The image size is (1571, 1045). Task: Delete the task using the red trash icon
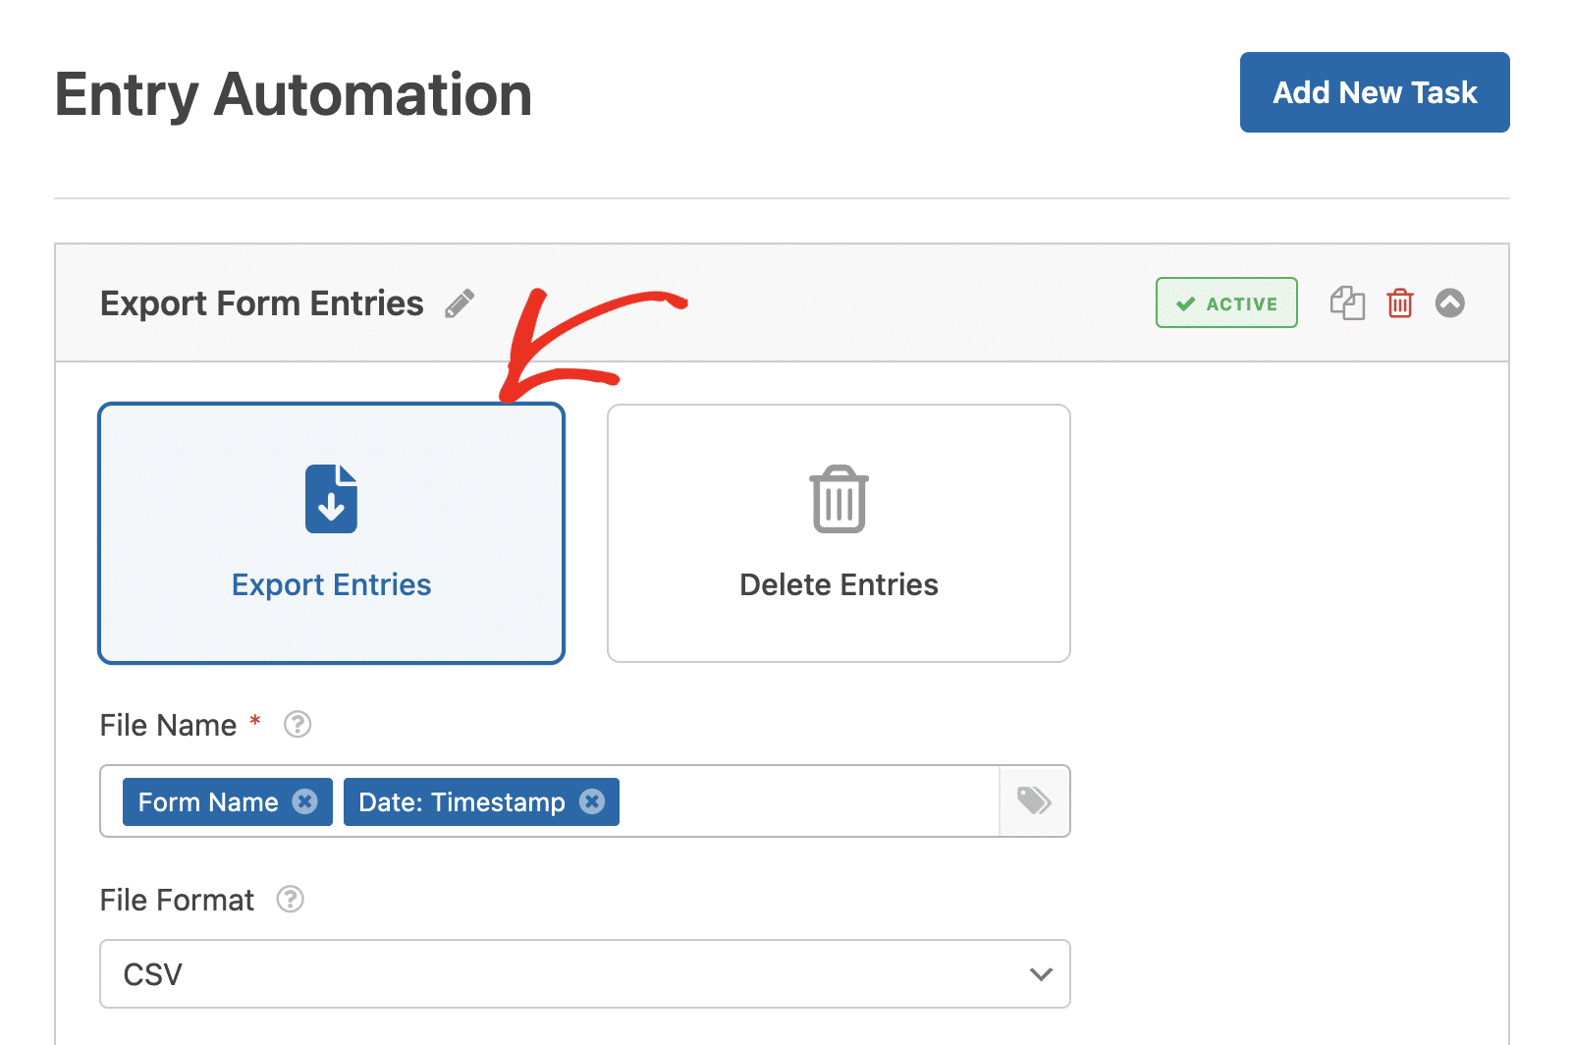[1400, 302]
